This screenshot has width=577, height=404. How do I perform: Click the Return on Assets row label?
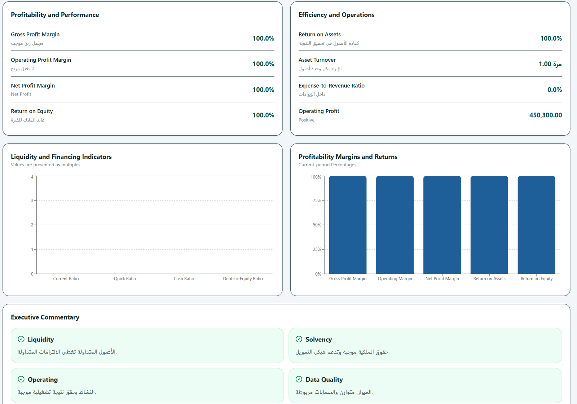point(320,35)
